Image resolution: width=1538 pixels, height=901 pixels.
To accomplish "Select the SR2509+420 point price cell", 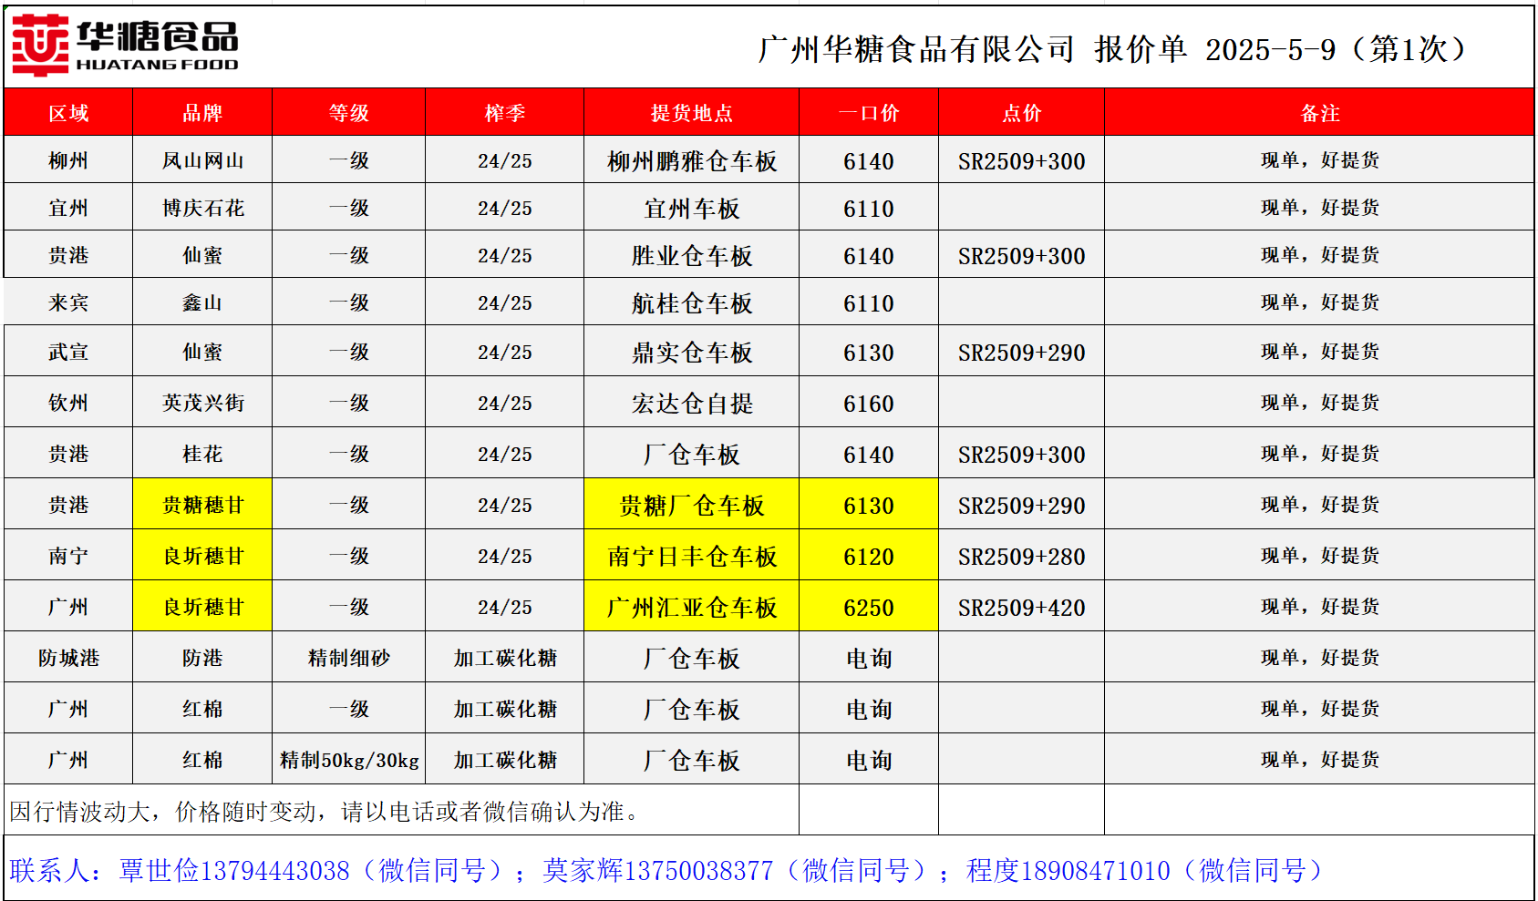I will click(x=1021, y=608).
